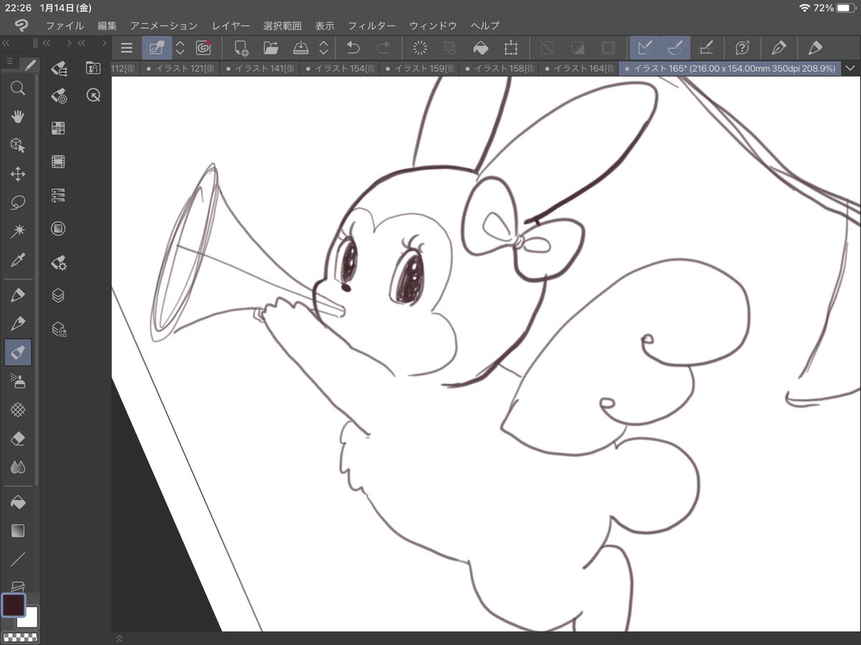Select the Fill bucket tool in tool palette

18,502
